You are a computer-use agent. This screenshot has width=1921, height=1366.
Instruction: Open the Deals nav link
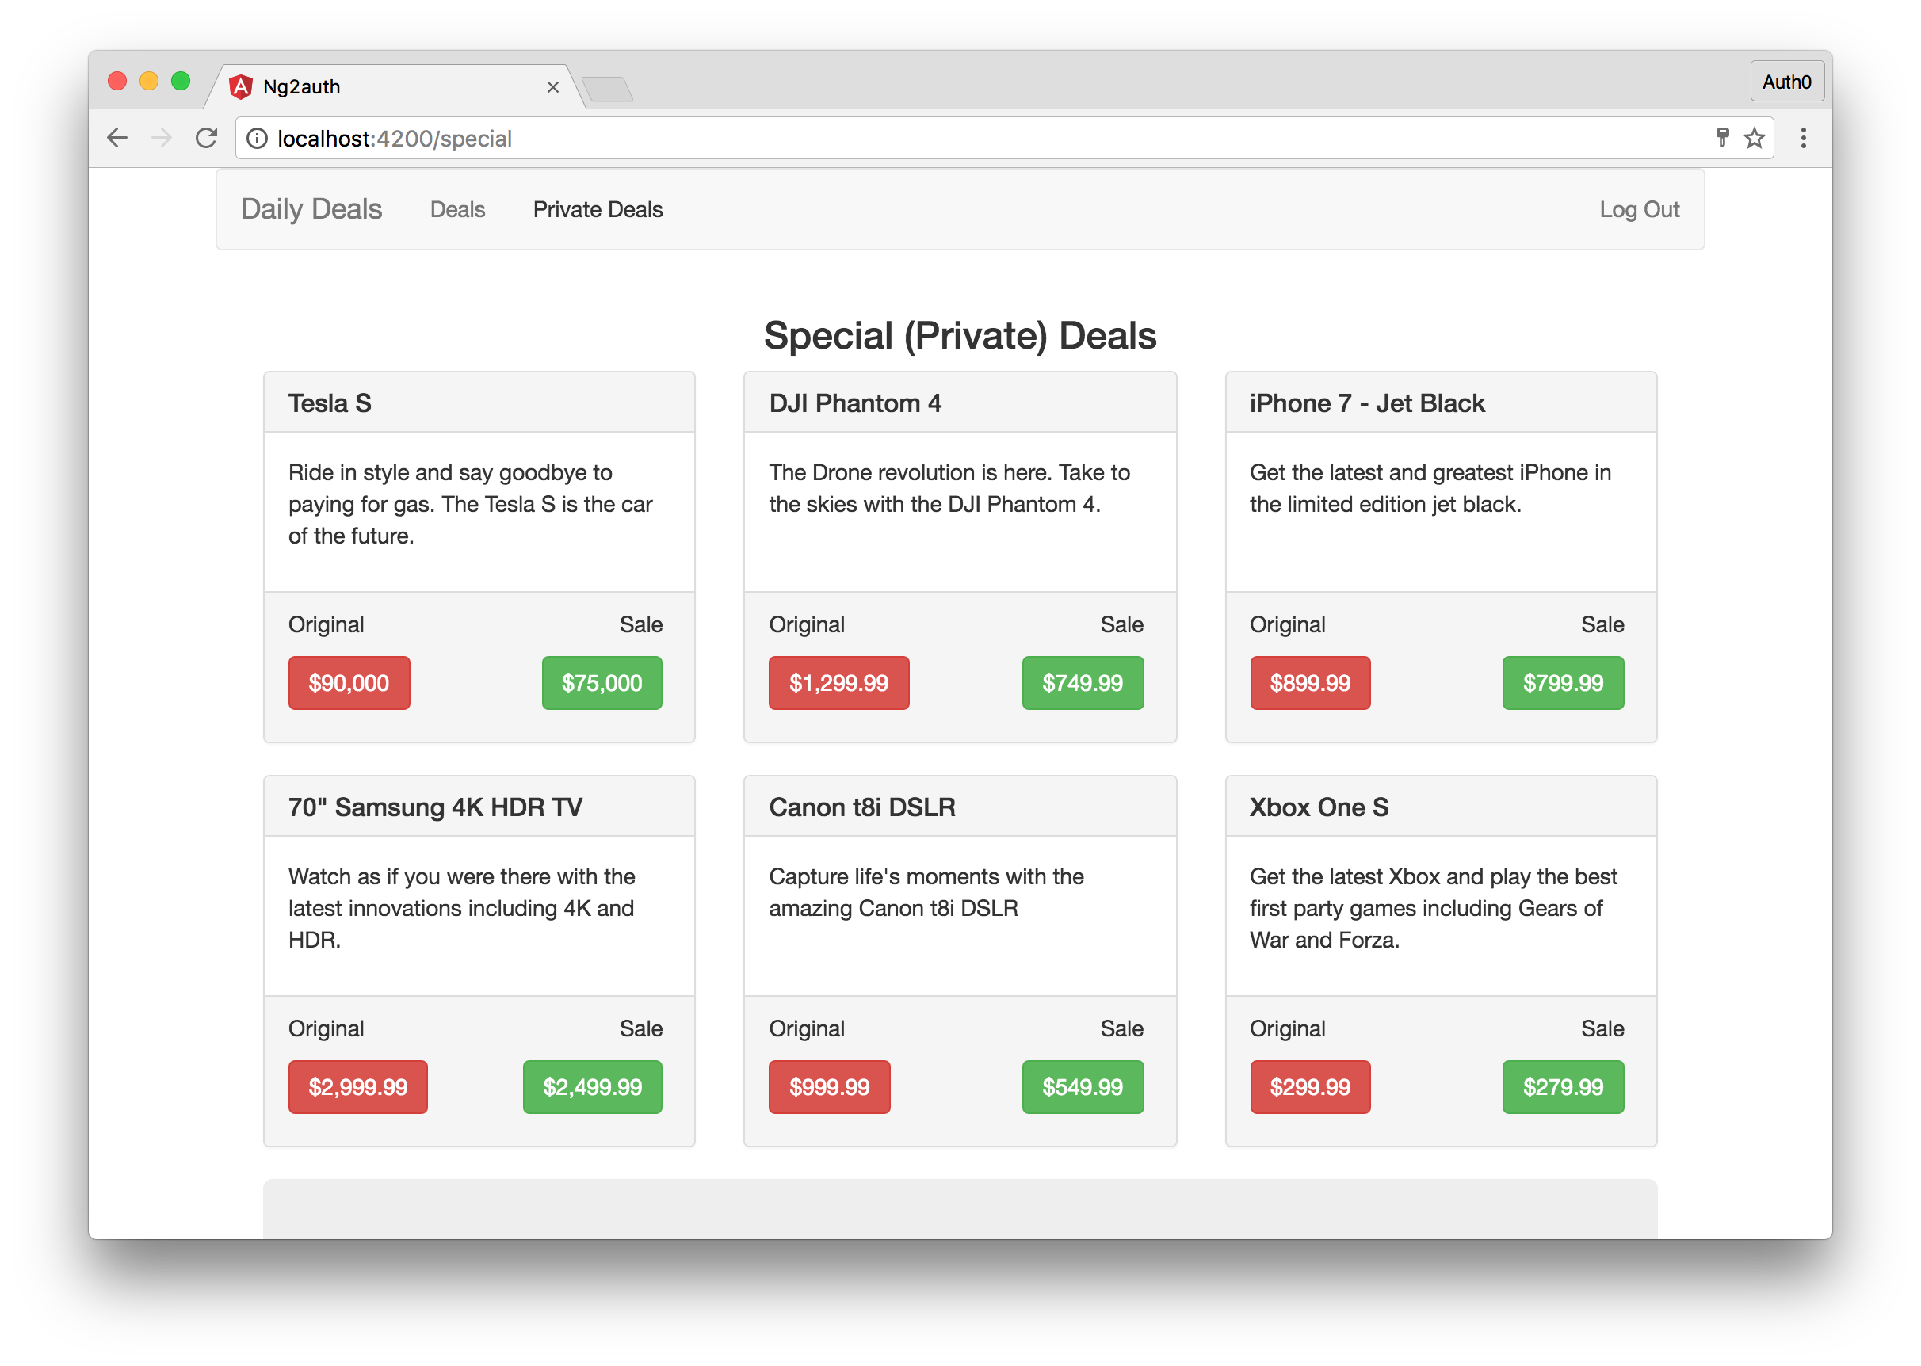[x=457, y=209]
